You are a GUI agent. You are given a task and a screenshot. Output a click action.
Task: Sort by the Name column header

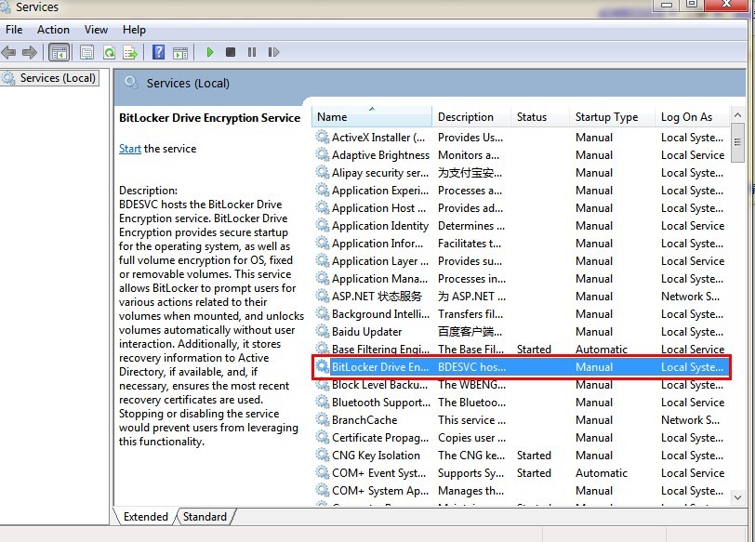(x=372, y=117)
